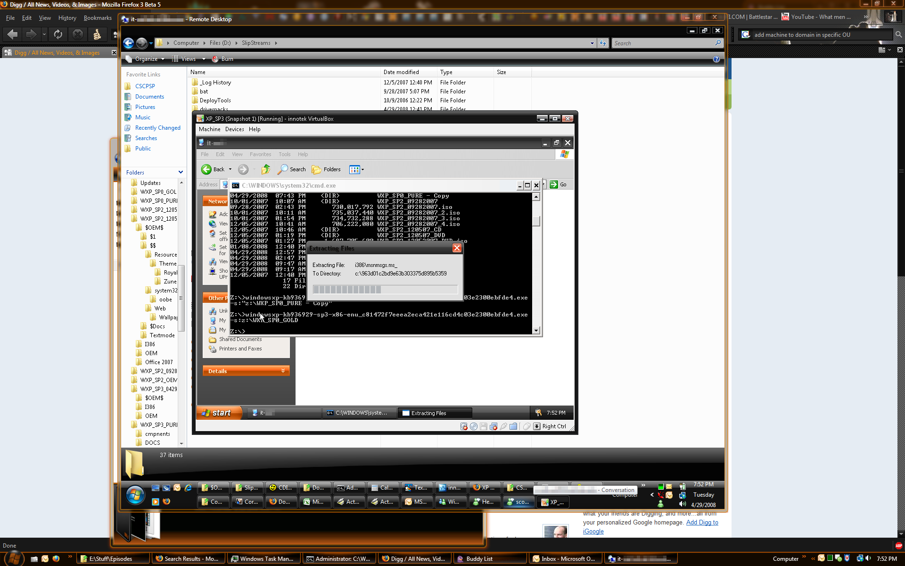Reload the page in Firefox

click(58, 34)
